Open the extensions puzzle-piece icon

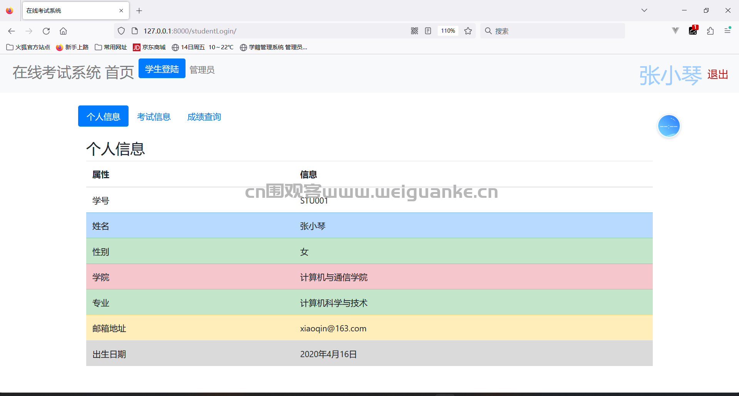pos(711,31)
